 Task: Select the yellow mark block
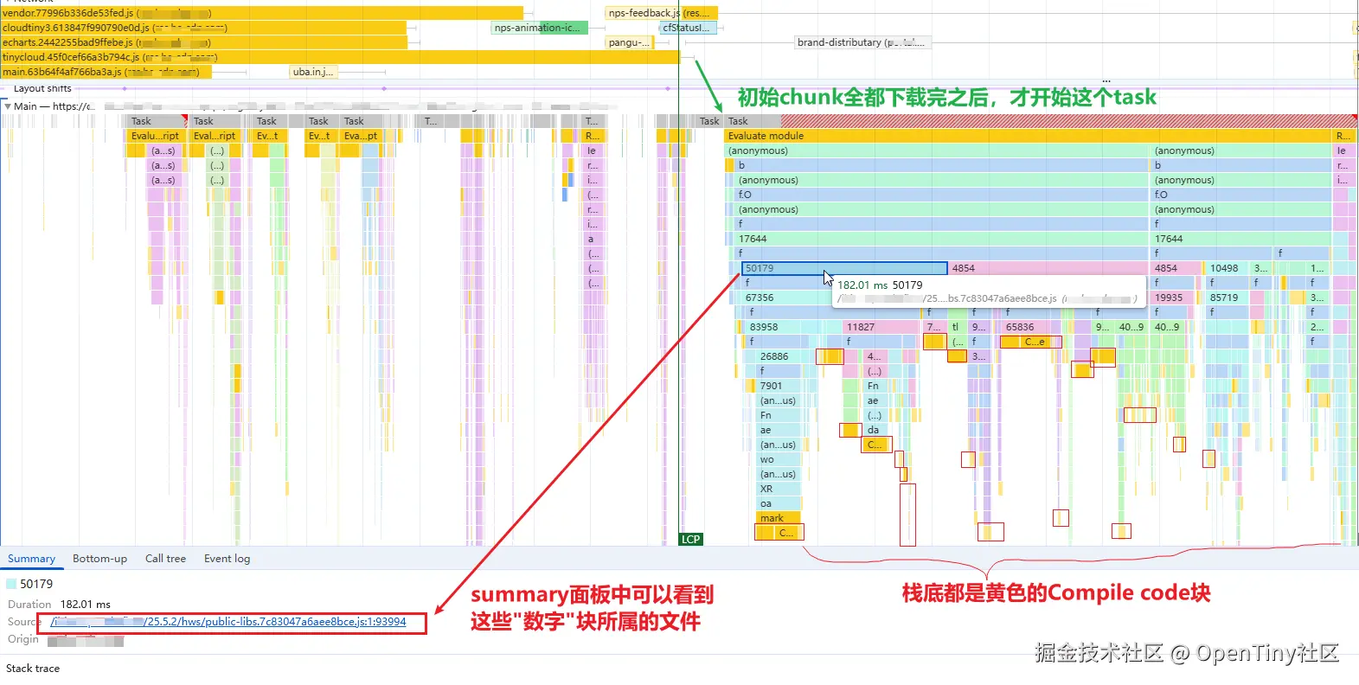pyautogui.click(x=779, y=518)
